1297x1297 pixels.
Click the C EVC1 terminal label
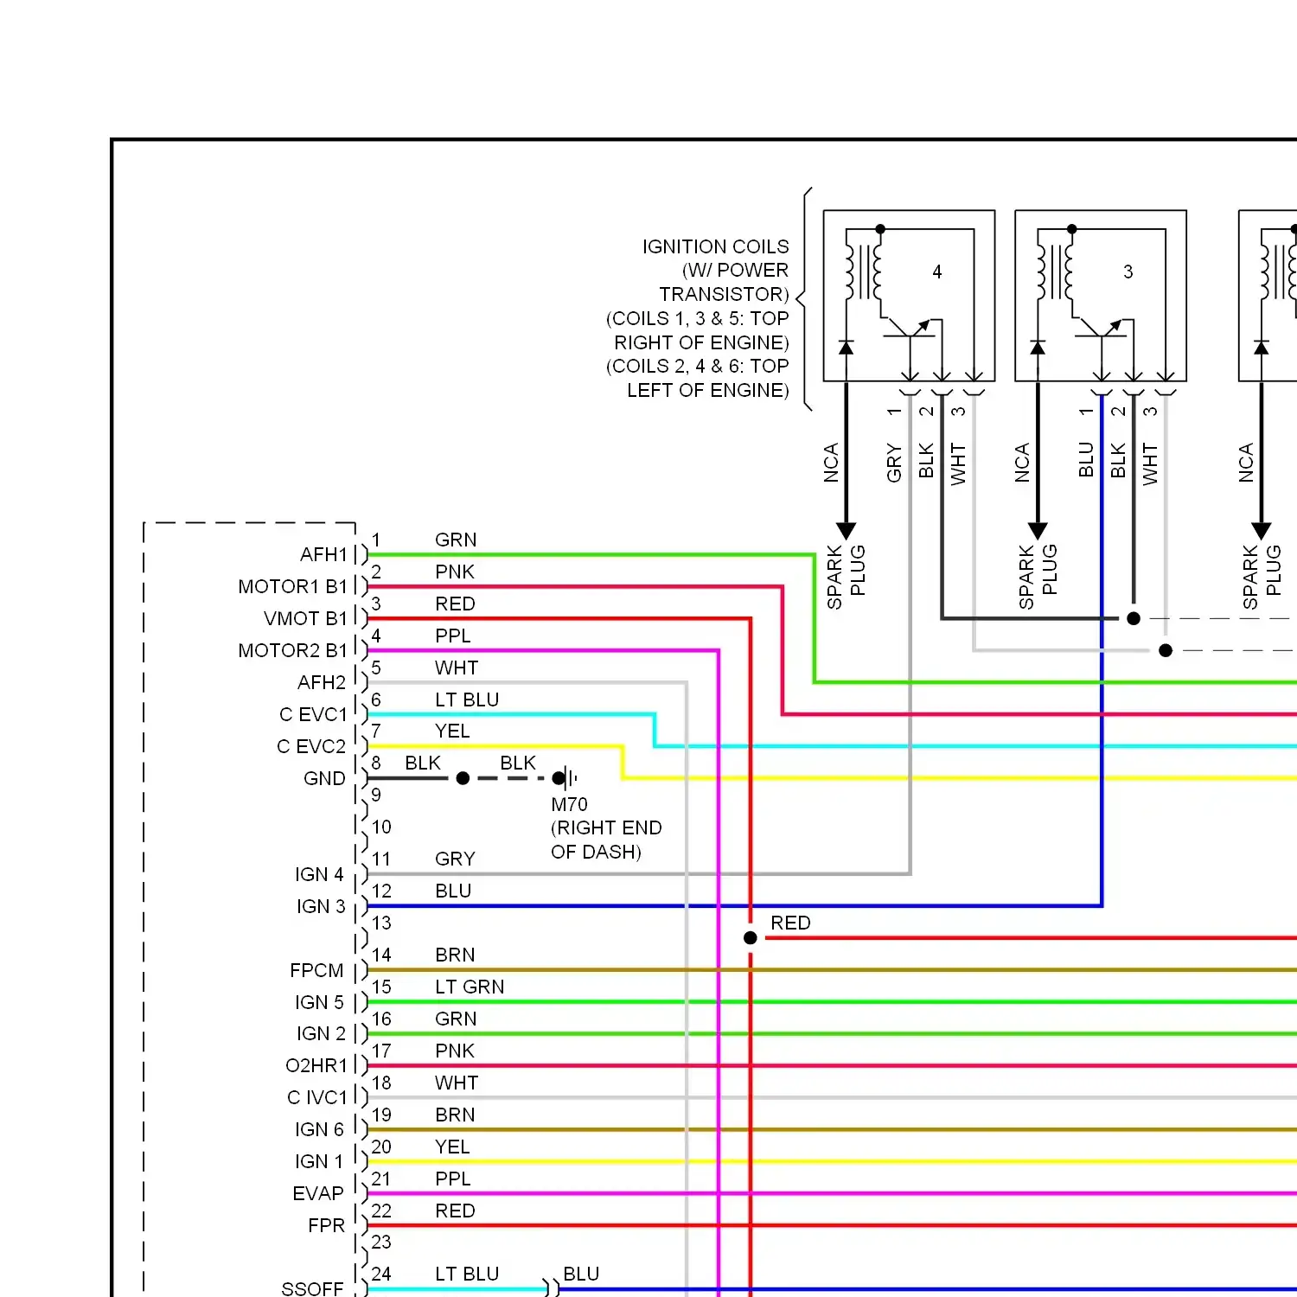313,714
